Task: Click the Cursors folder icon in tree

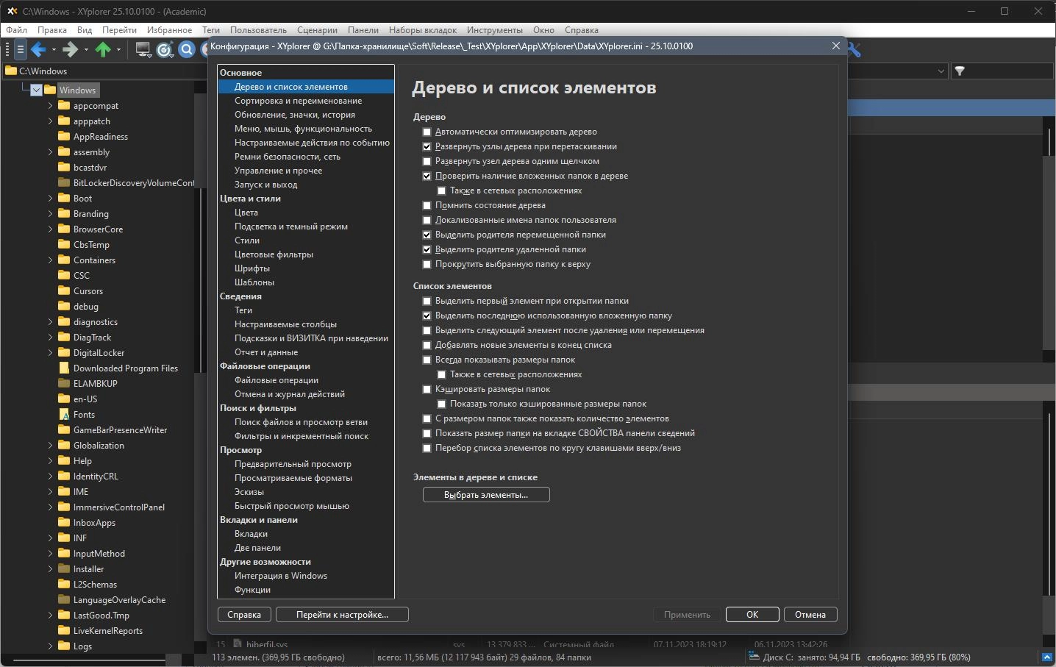Action: (x=64, y=290)
